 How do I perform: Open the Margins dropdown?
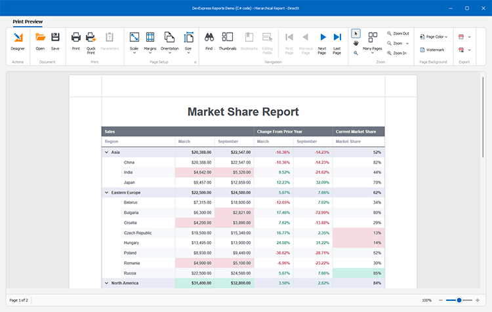coord(150,41)
